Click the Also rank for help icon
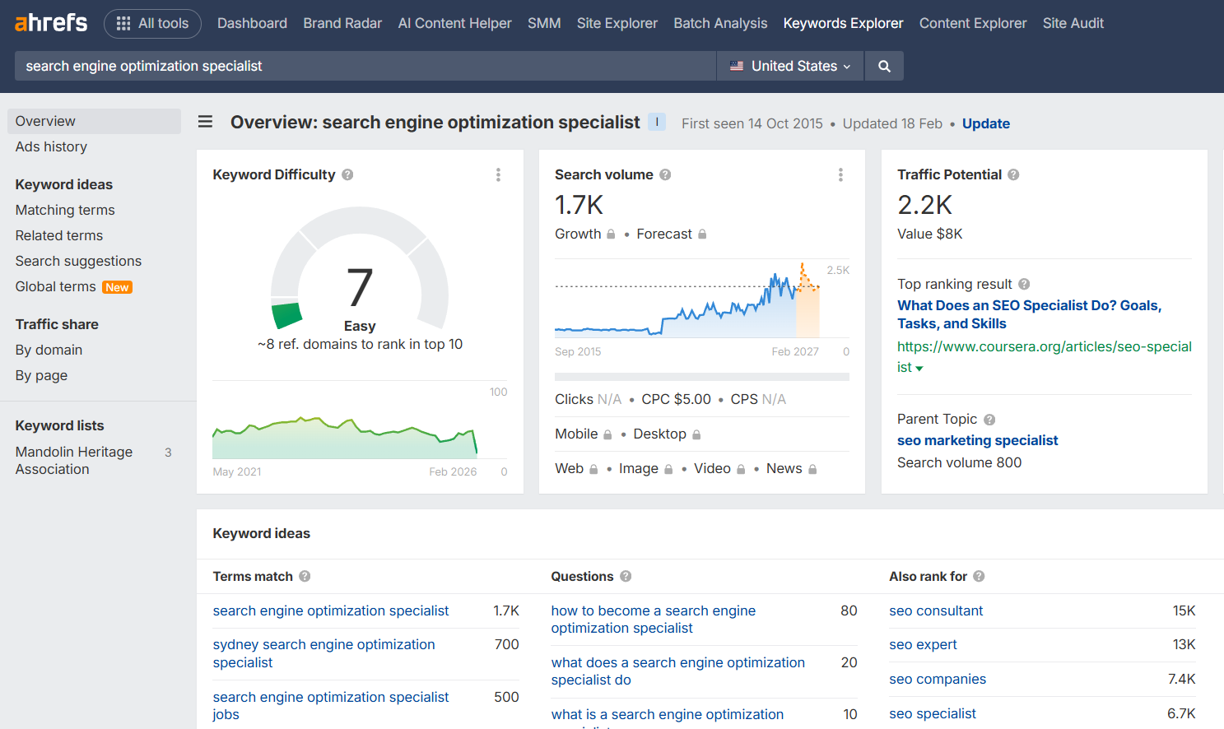The image size is (1224, 729). 979,576
